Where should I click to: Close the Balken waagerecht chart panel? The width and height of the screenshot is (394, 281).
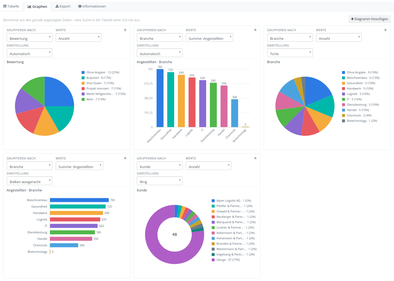(125, 158)
